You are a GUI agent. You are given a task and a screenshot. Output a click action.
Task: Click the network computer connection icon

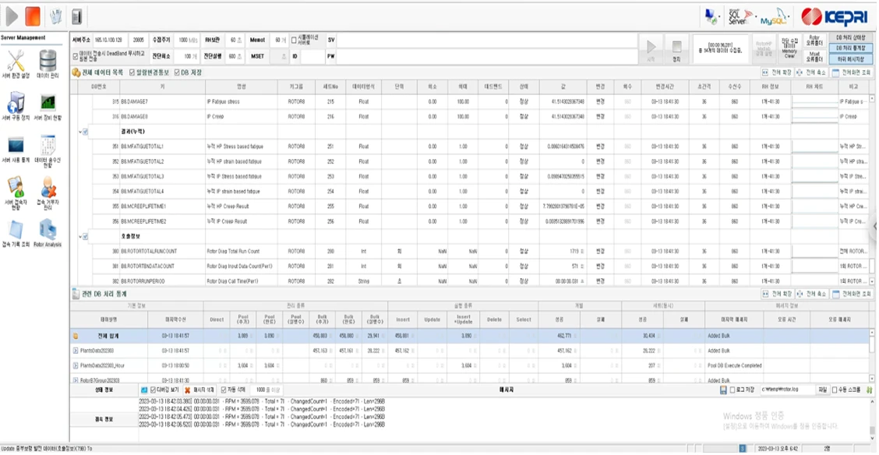pos(710,16)
